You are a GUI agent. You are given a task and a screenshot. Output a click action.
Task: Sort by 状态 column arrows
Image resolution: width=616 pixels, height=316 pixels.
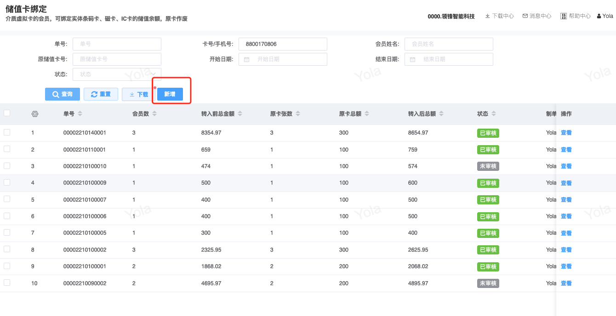tap(494, 114)
